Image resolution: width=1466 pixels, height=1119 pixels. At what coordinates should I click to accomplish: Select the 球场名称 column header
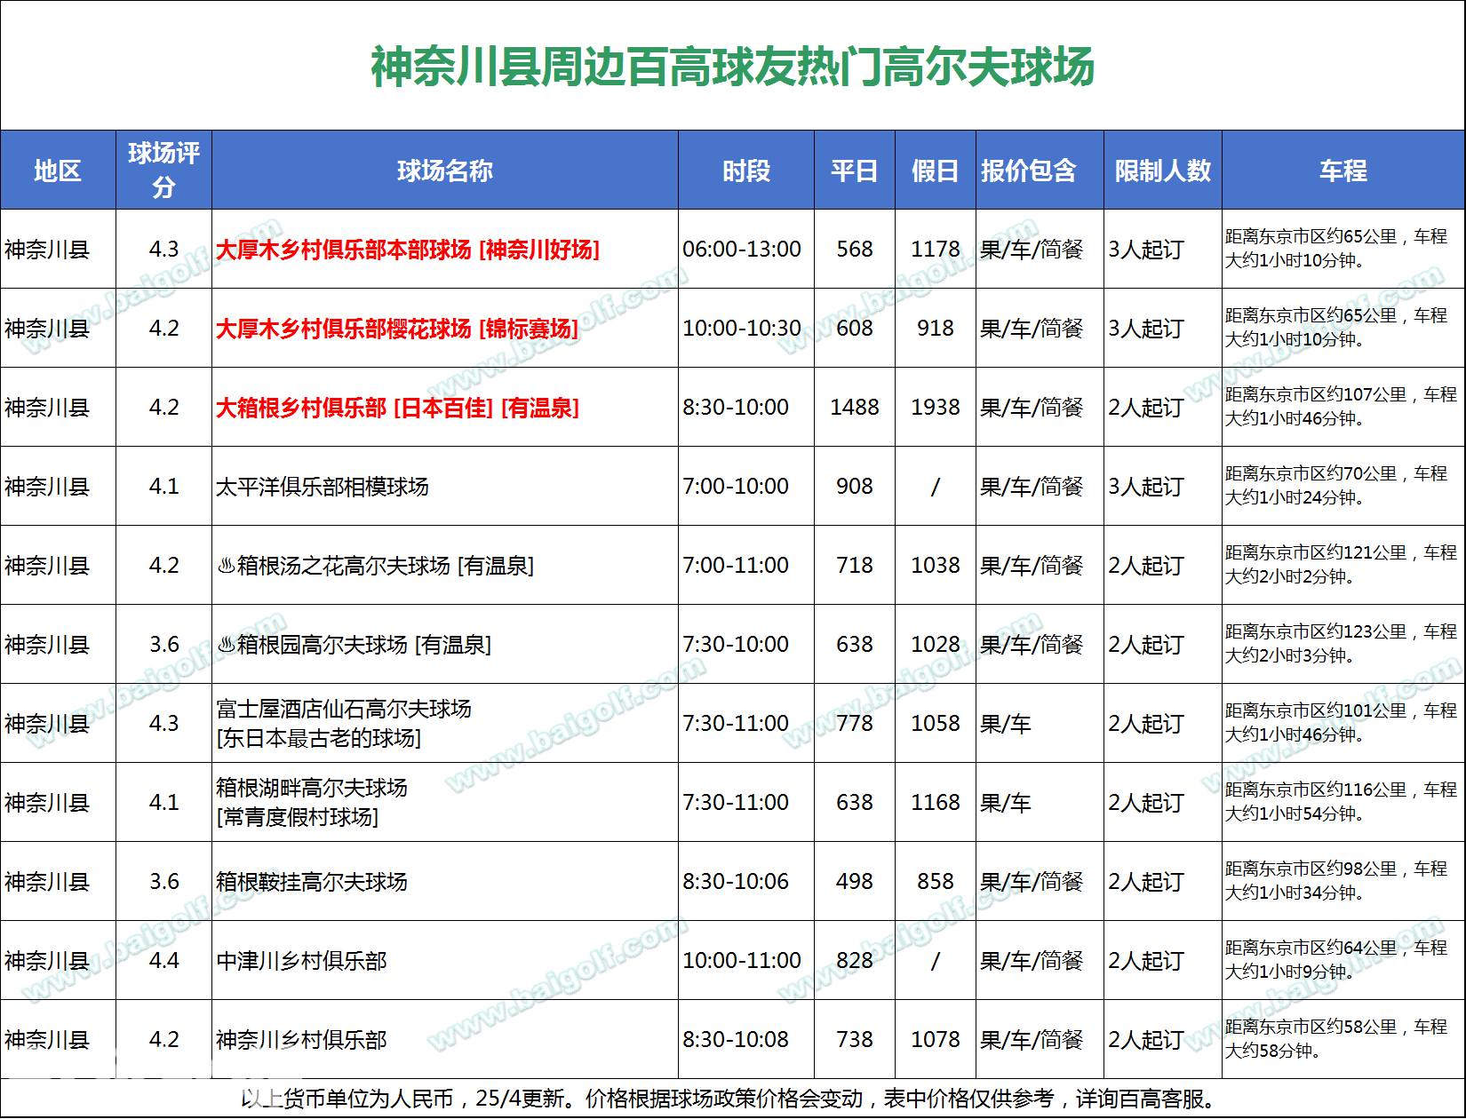444,171
